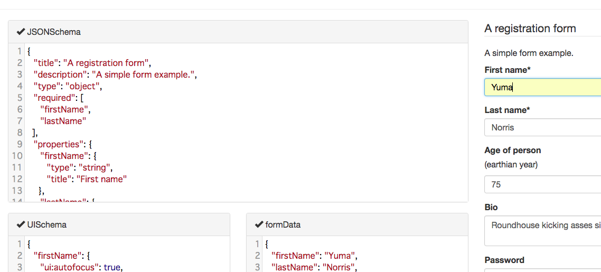Click the "First name*" label
Image resolution: width=601 pixels, height=272 pixels.
(508, 70)
